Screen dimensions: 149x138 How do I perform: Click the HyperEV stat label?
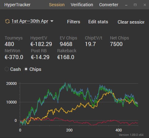39,38
